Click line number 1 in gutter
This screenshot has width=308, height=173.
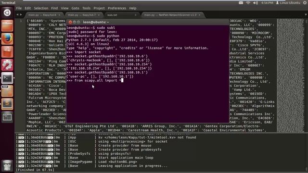[21, 21]
